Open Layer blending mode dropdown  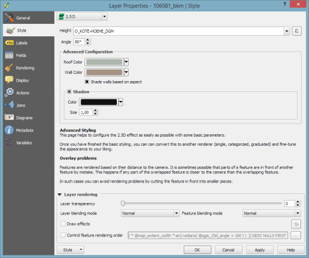point(150,213)
